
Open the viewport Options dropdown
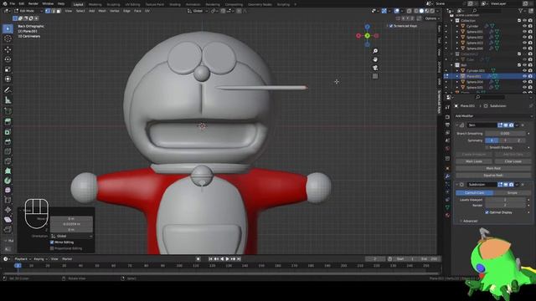[431, 18]
